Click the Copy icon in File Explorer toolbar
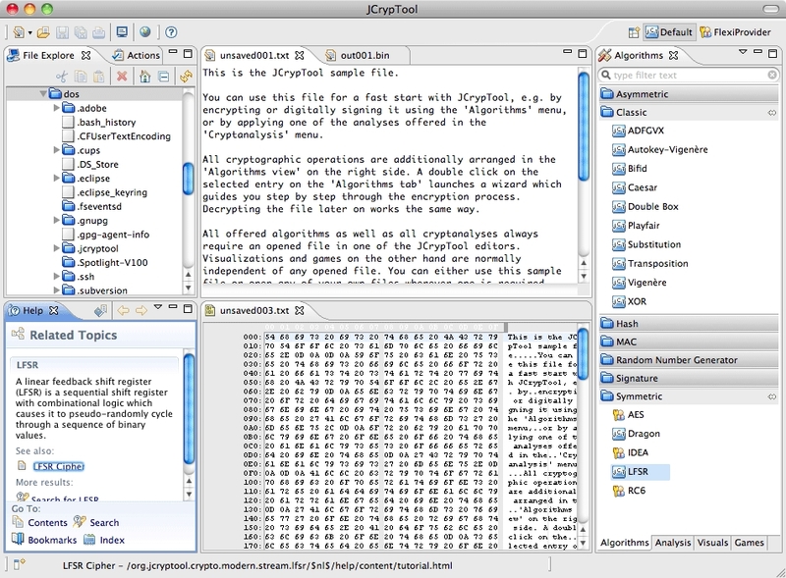Image resolution: width=786 pixels, height=578 pixels. point(81,77)
